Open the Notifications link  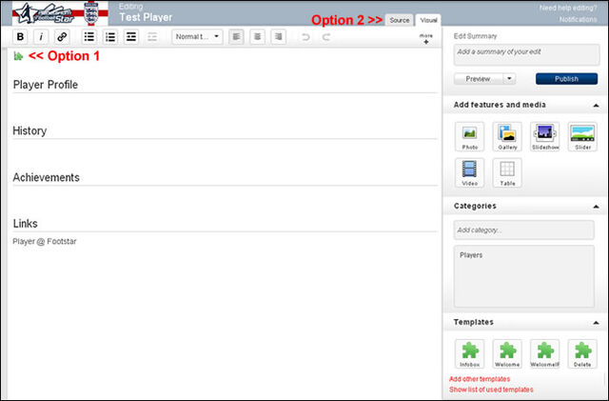[579, 19]
